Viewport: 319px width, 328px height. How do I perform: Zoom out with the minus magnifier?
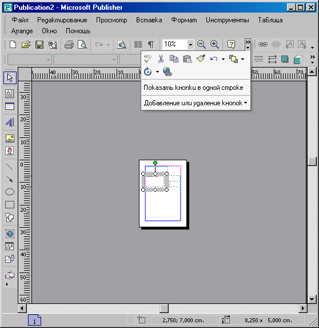click(201, 44)
